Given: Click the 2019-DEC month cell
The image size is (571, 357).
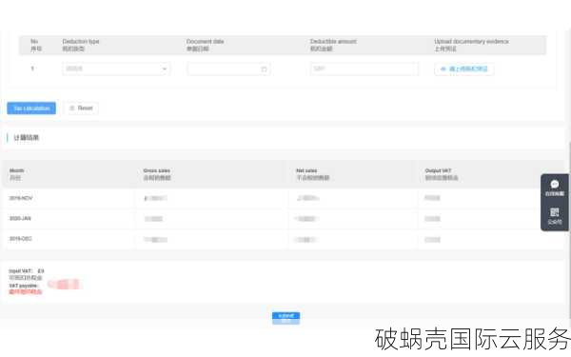Looking at the screenshot, I should (x=20, y=239).
